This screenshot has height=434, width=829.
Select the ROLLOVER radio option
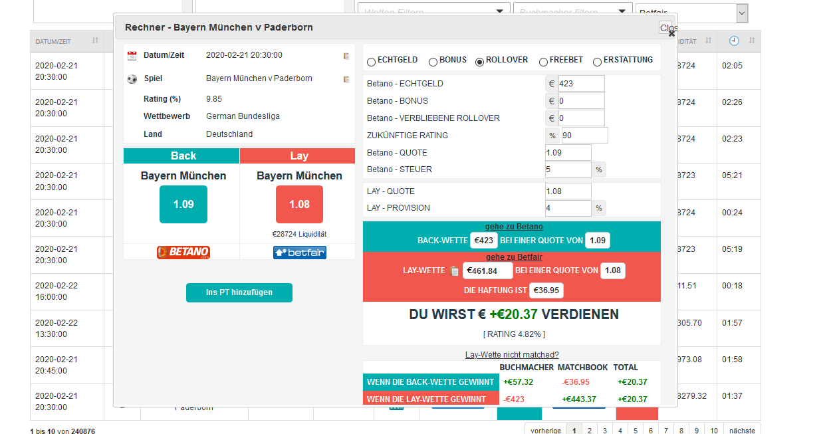[x=479, y=61]
